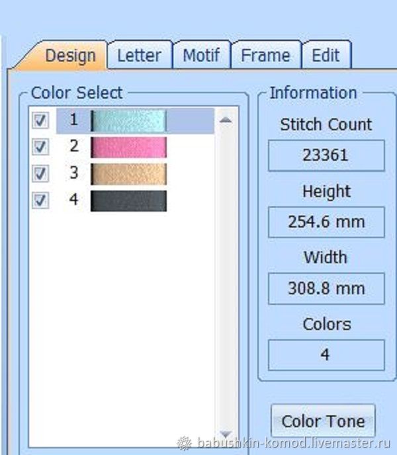The height and width of the screenshot is (455, 397).
Task: Go to the Edit tab
Action: click(326, 55)
